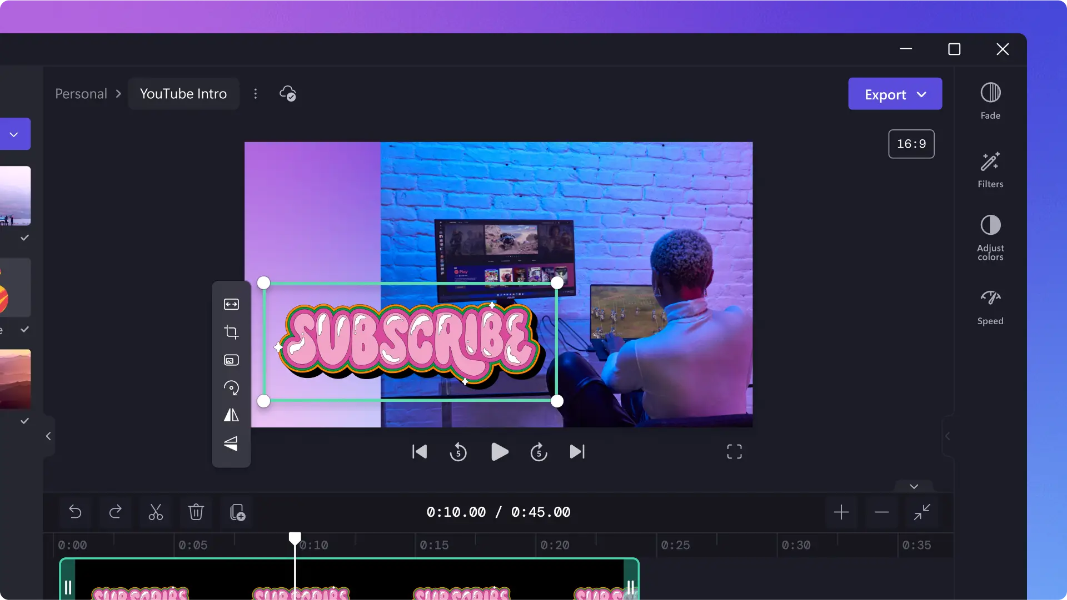The image size is (1067, 600).
Task: Click the replace media icon
Action: coord(231,360)
